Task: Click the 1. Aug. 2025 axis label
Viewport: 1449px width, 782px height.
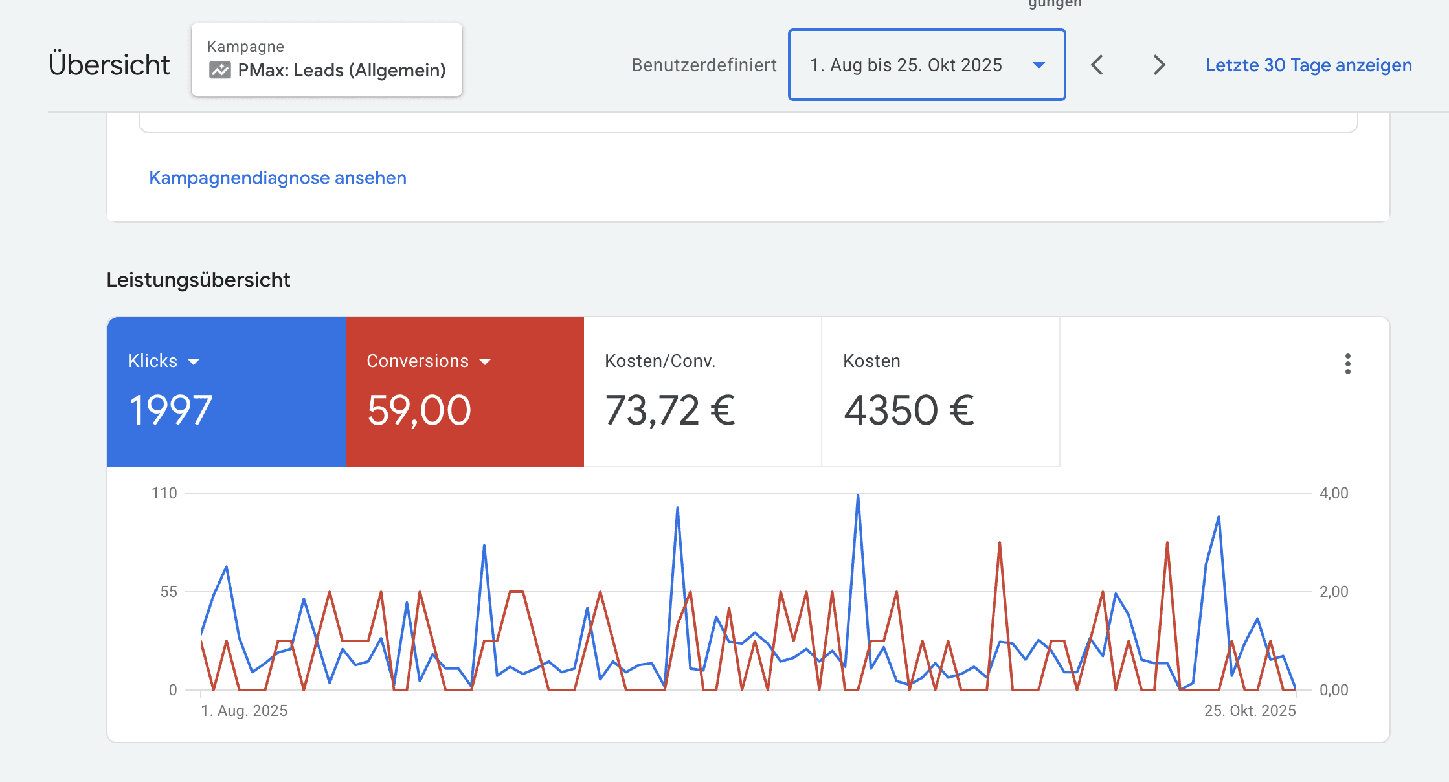Action: 244,711
